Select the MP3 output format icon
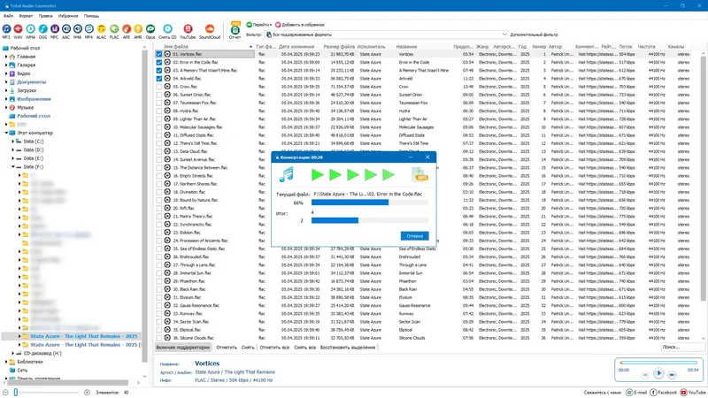This screenshot has width=708, height=398. click(6, 29)
